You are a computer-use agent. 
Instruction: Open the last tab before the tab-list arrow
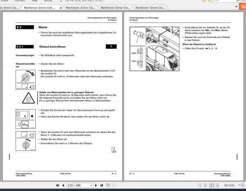pyautogui.click(x=150, y=8)
